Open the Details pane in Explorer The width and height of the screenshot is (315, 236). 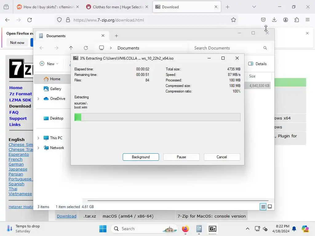click(x=257, y=64)
